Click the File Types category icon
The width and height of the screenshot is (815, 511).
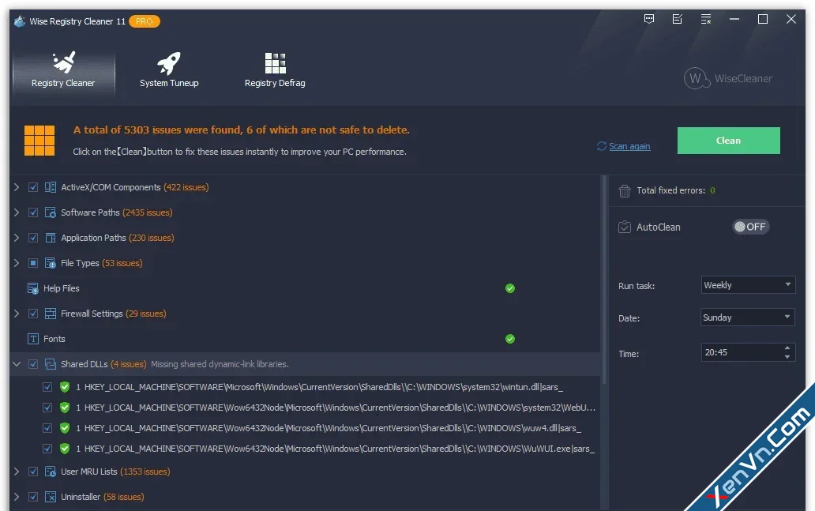51,263
